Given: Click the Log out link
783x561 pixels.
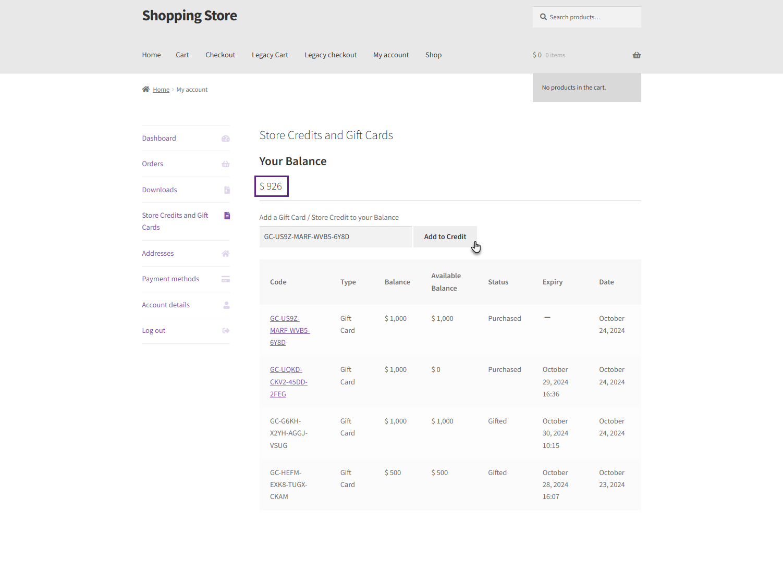Looking at the screenshot, I should (x=154, y=331).
